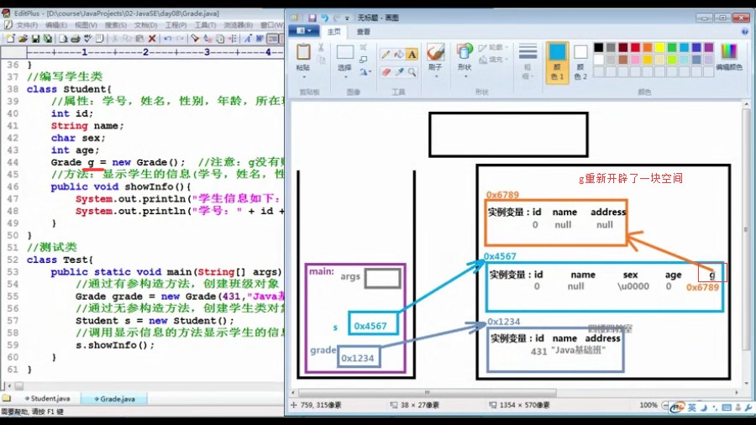Pick the red color swatch
756x425 pixels.
pos(635,47)
